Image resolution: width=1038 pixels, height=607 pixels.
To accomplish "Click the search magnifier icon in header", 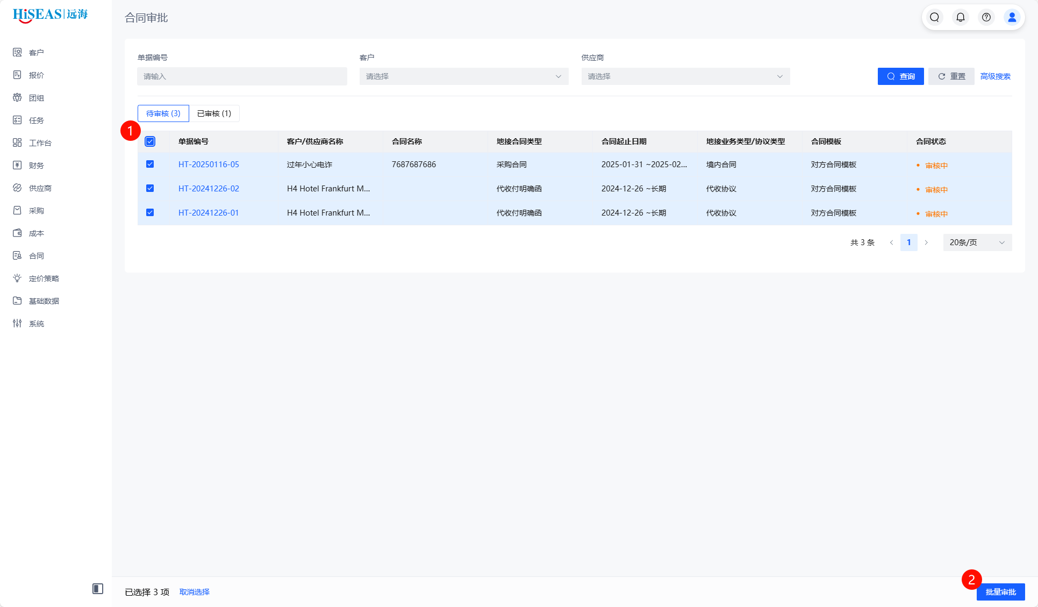I will coord(935,17).
